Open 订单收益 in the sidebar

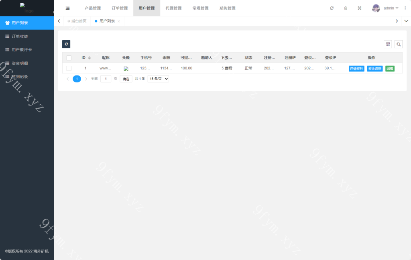27,37
